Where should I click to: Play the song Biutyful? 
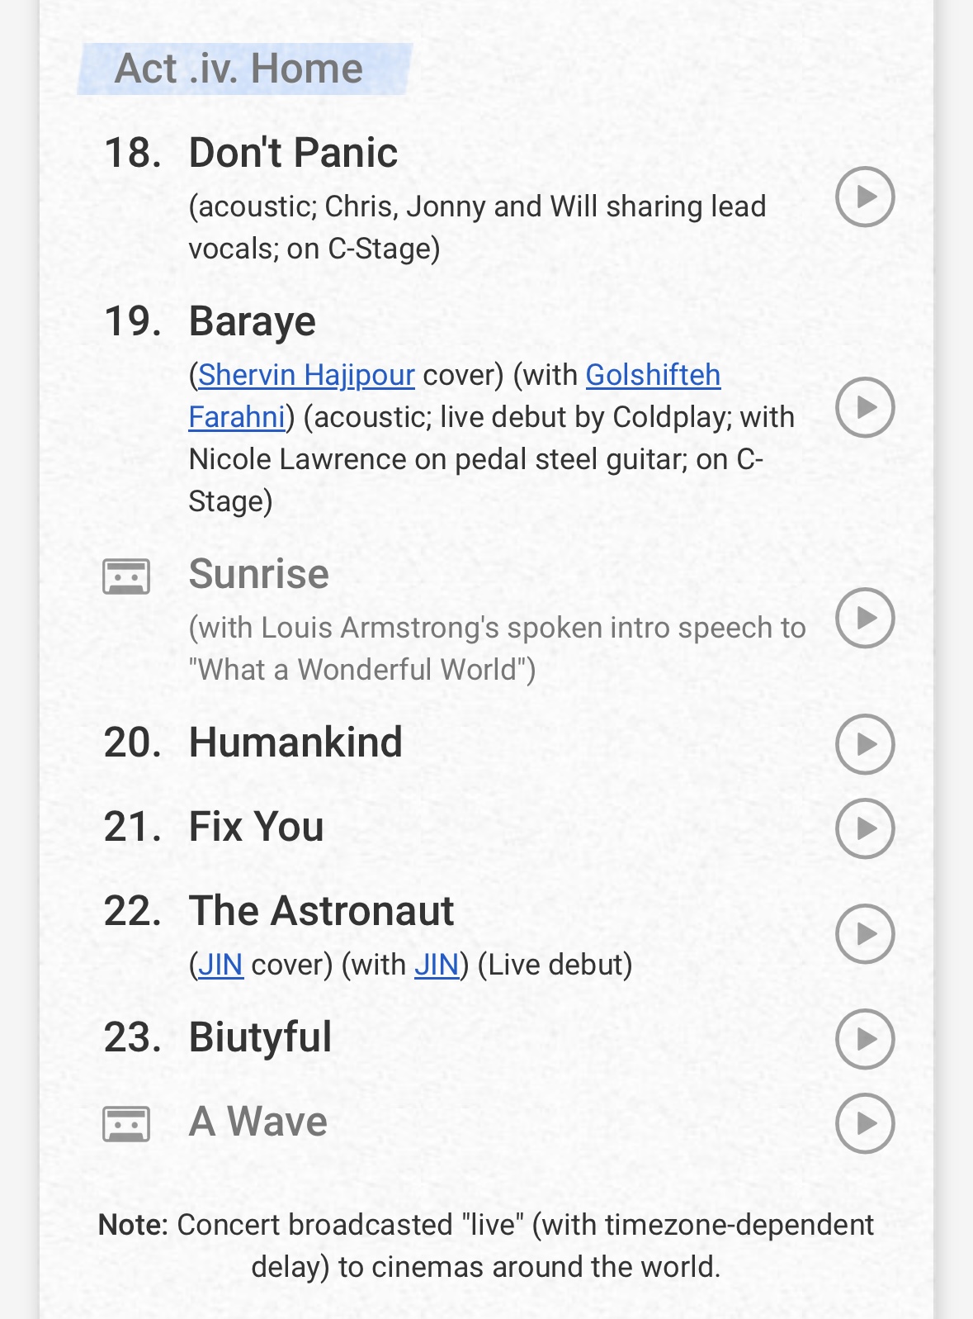[864, 1039]
